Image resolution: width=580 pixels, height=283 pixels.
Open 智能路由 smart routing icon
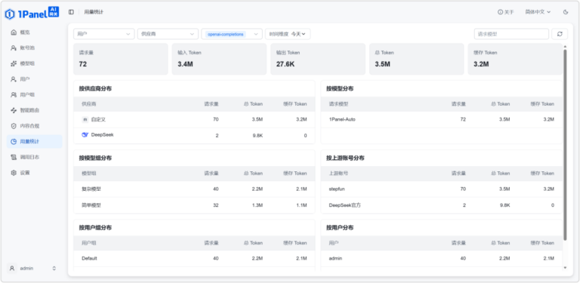point(14,110)
